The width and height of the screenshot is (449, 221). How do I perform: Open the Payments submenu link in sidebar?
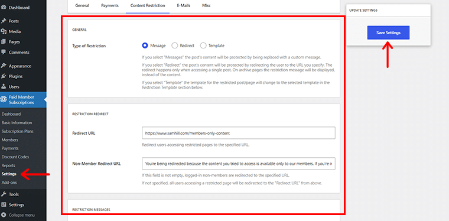click(10, 148)
